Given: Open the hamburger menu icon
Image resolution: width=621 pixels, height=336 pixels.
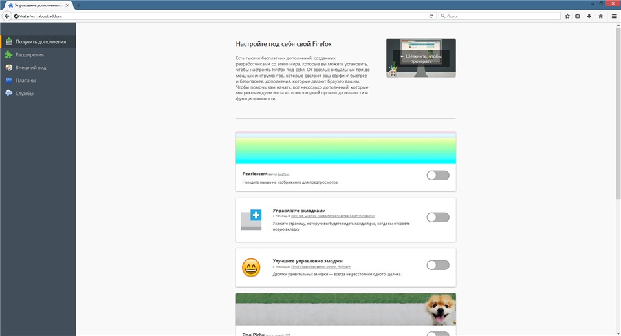Looking at the screenshot, I should pos(615,16).
